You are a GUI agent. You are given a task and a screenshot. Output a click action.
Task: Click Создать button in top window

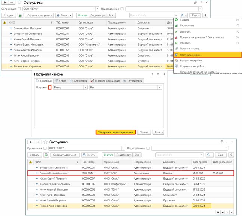(9, 15)
